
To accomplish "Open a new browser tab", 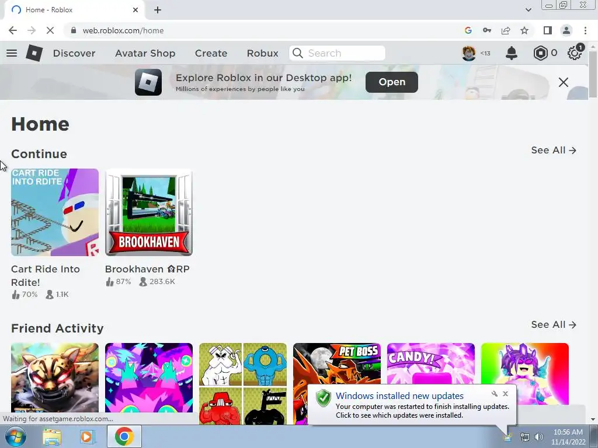I will [158, 10].
